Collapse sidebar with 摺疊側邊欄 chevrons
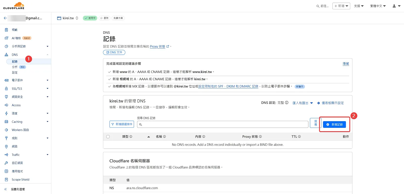This screenshot has height=194, width=404. pos(6,189)
